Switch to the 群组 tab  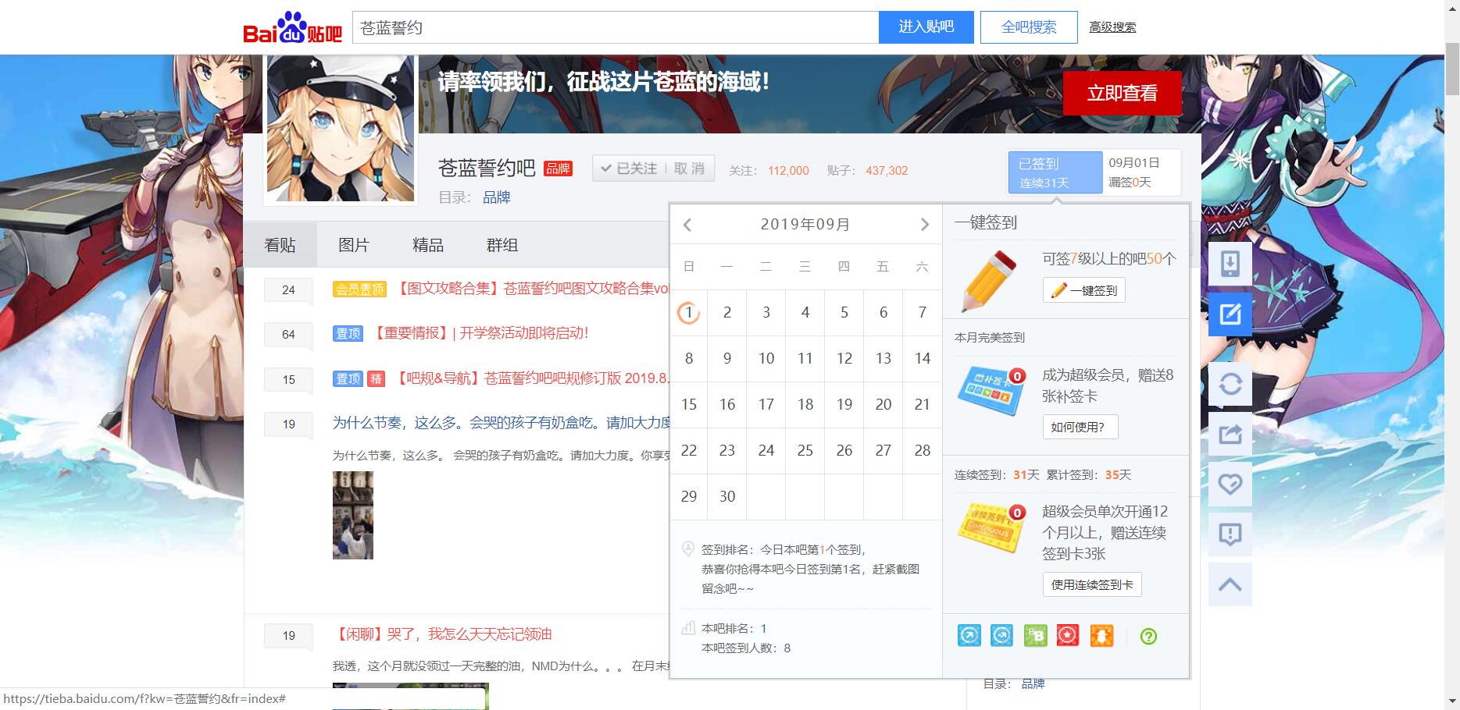point(502,245)
